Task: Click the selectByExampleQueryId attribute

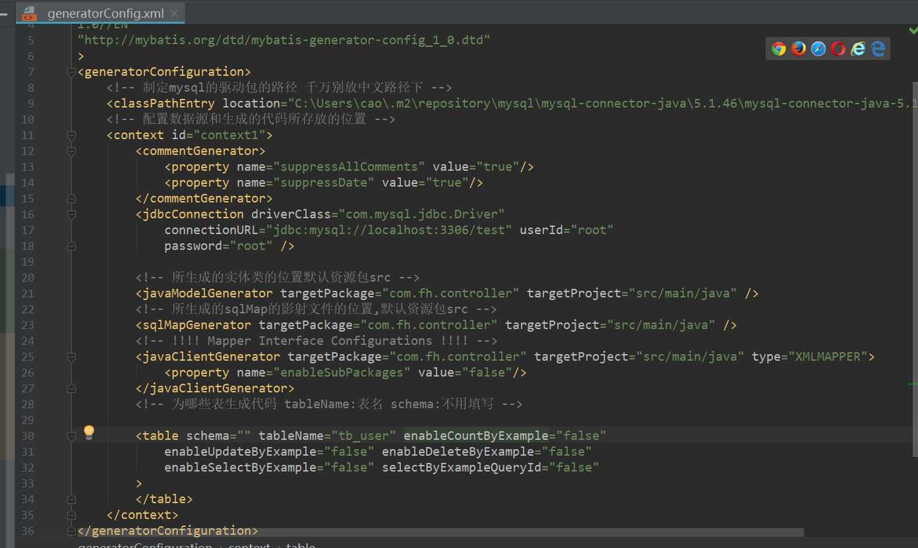Action: [x=491, y=468]
